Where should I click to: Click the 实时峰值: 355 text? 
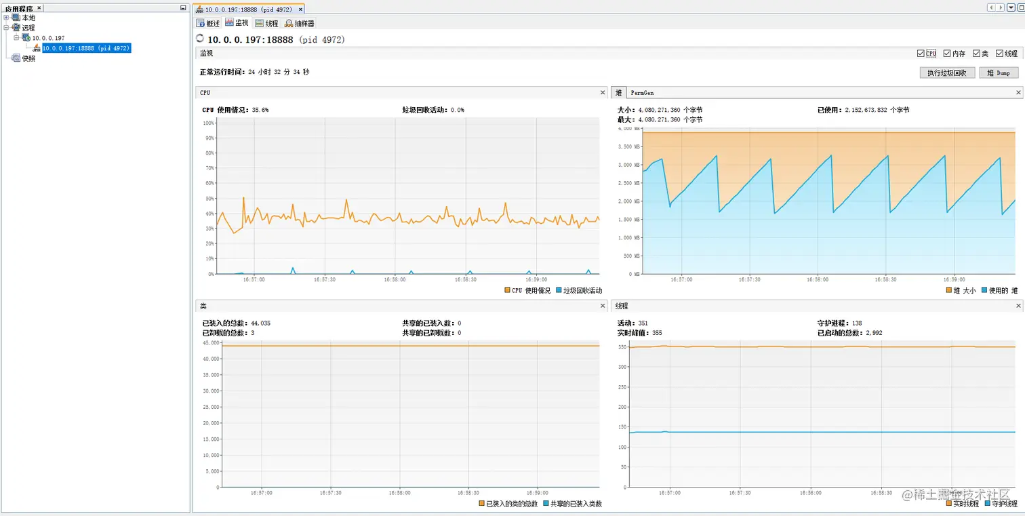[639, 333]
